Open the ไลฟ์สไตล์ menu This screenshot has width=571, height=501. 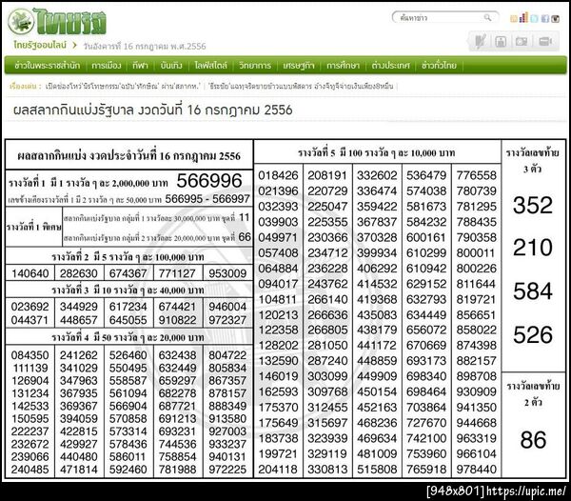click(x=210, y=66)
